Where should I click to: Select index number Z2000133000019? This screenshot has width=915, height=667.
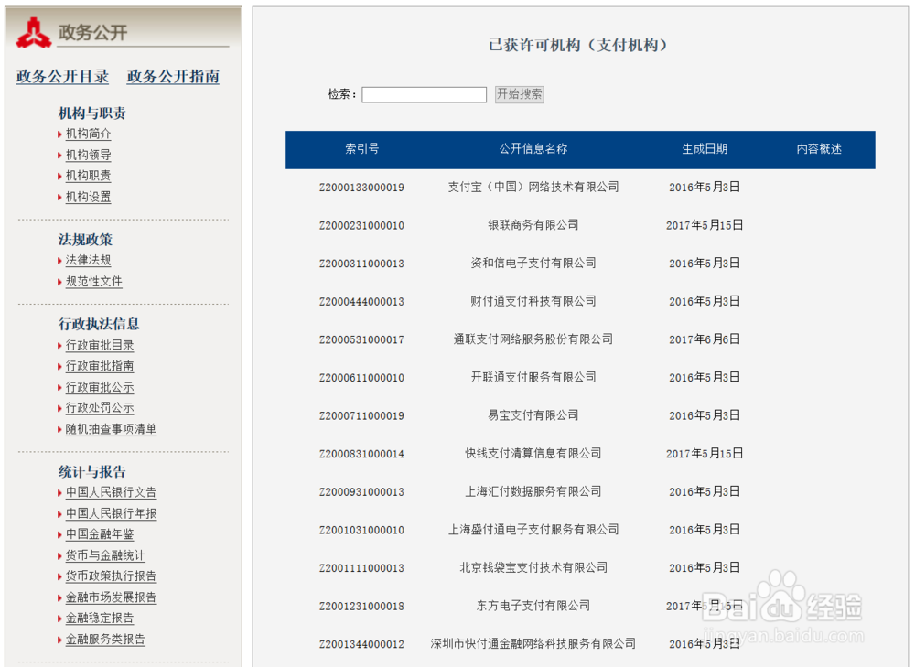coord(361,188)
